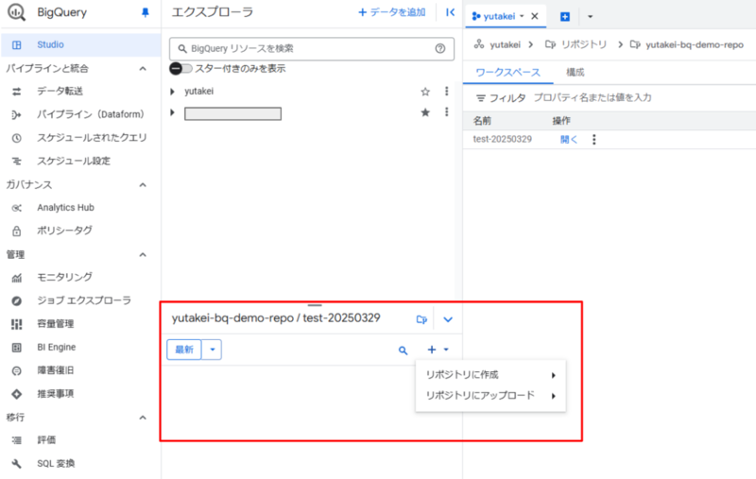Click リポジトリ in the breadcrumb
The image size is (756, 479).
coord(584,44)
